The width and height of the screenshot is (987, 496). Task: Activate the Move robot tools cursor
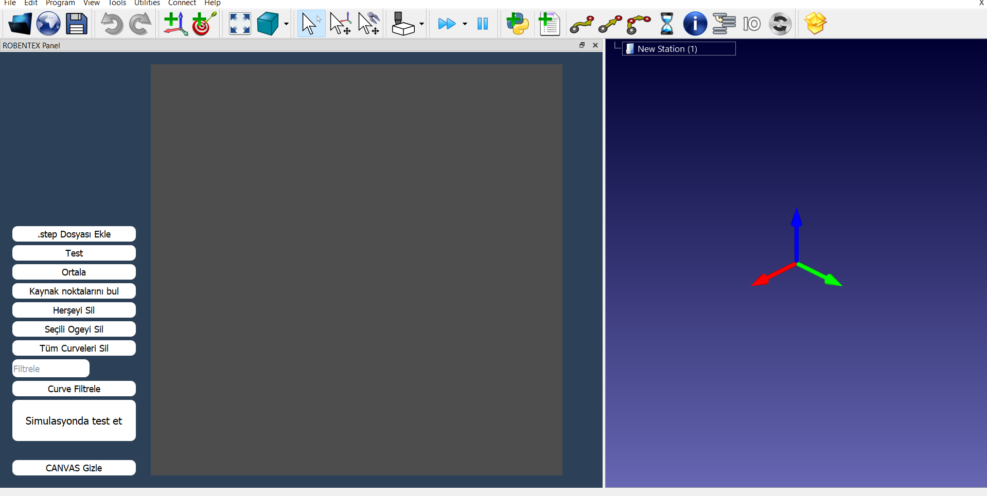(368, 24)
